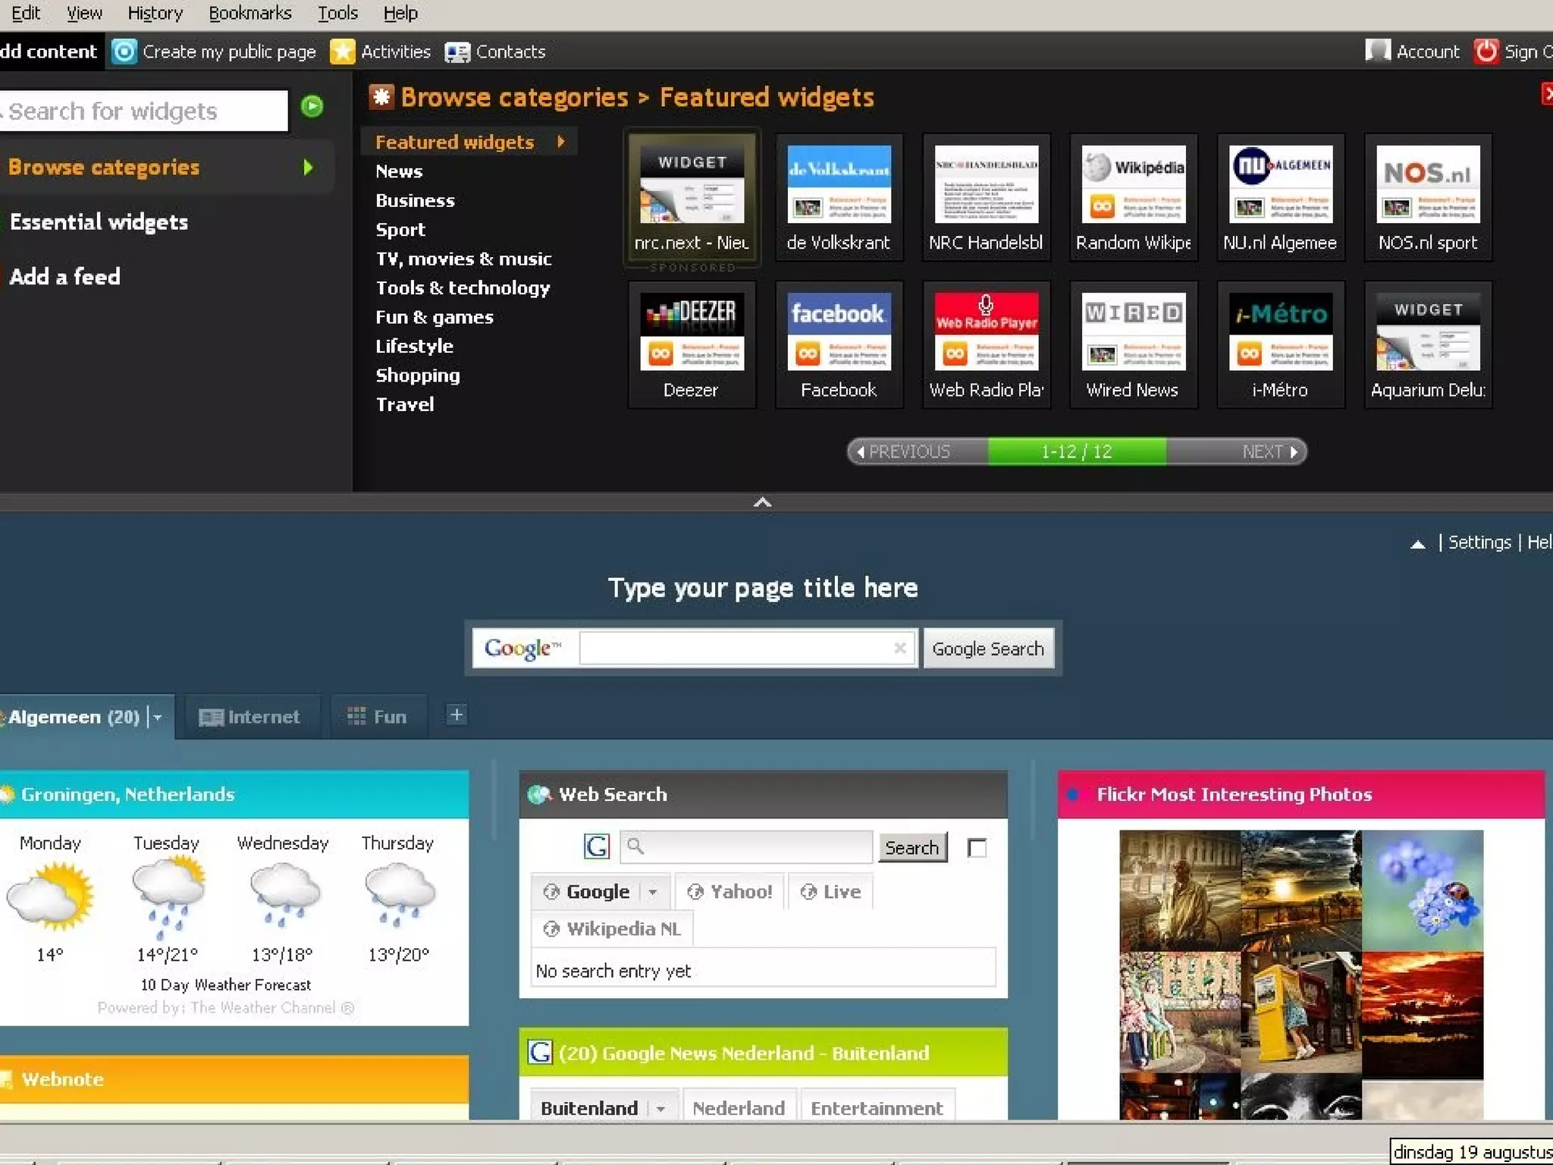Screen dimensions: 1553x1165
Task: Click the Google Search button
Action: [x=987, y=648]
